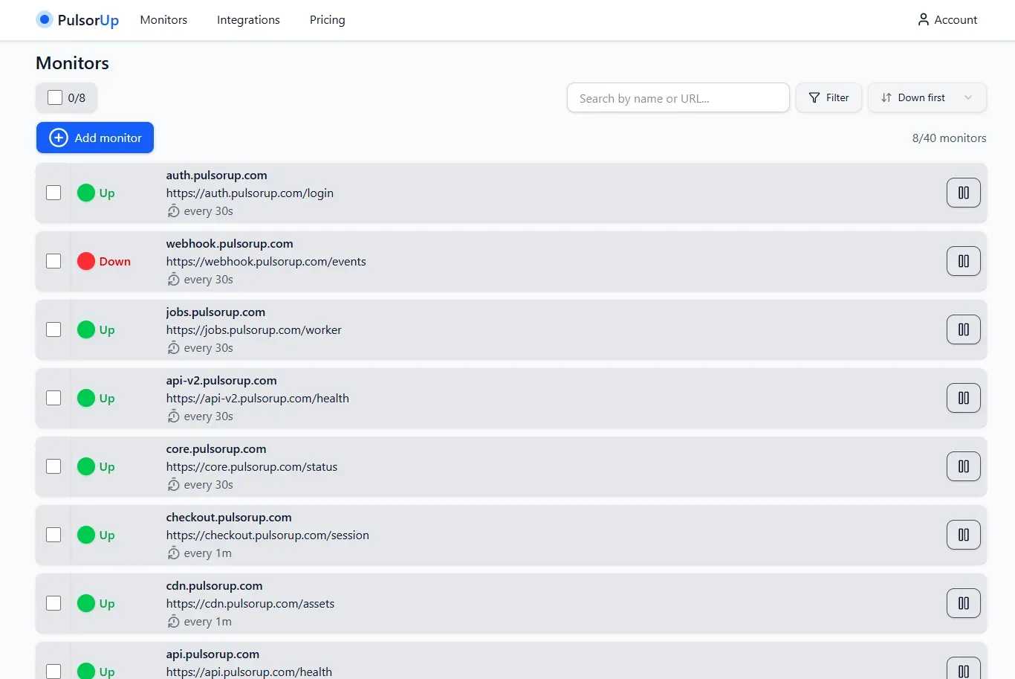Click the Add monitor button

(95, 138)
